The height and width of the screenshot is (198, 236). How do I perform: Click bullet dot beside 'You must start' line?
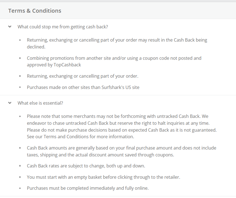click(x=20, y=177)
